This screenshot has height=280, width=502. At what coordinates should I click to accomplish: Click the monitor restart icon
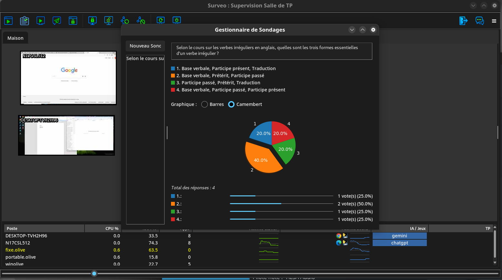(x=160, y=21)
